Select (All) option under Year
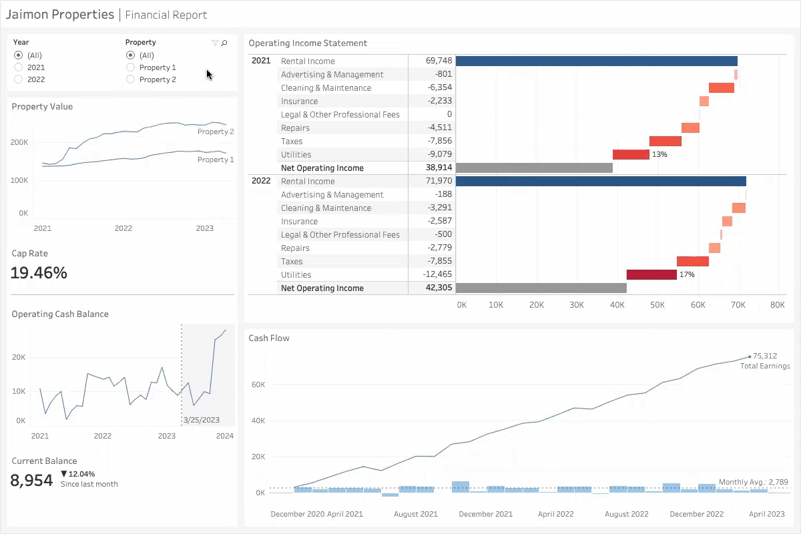Viewport: 801px width, 534px height. [x=19, y=55]
